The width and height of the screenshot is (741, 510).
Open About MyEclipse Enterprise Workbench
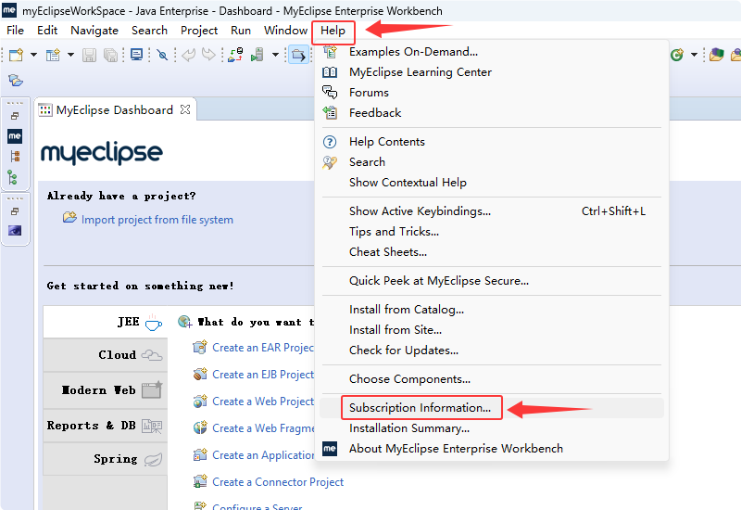coord(492,449)
